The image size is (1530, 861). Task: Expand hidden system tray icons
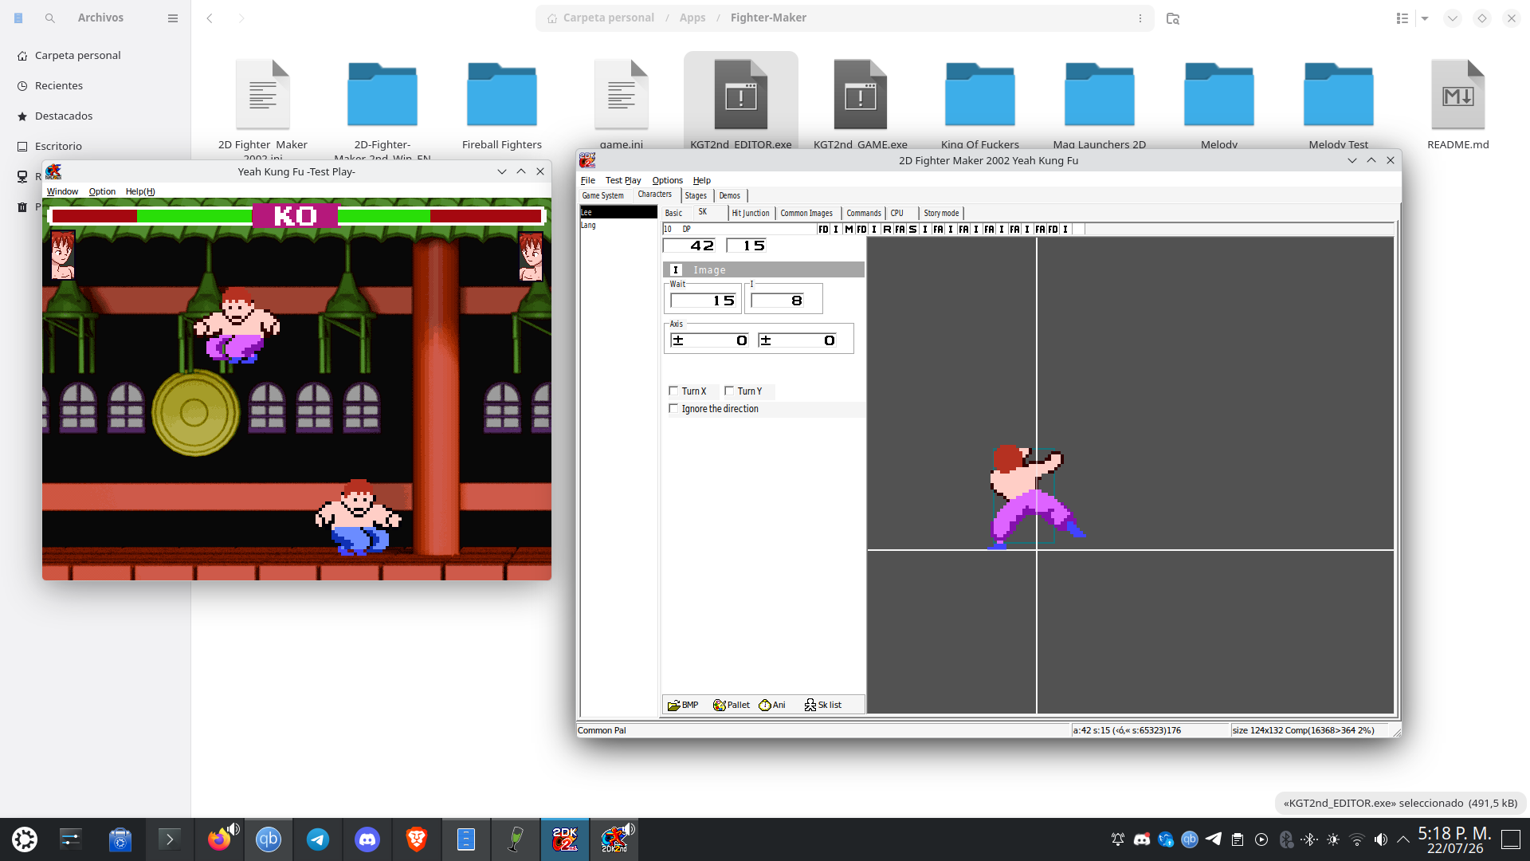[x=1403, y=839]
